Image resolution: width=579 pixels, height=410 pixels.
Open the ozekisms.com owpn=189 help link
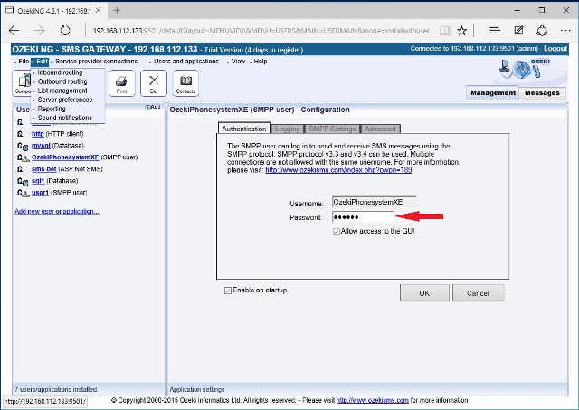point(338,170)
